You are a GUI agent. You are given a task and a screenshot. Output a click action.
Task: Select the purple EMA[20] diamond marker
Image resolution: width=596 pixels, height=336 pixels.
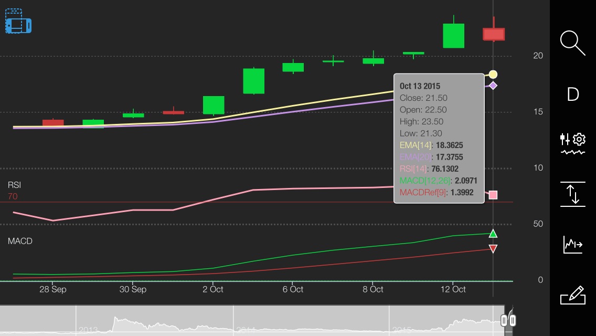pos(493,86)
